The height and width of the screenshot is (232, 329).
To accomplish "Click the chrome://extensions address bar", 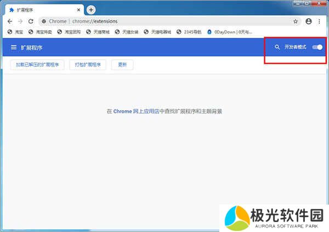I will [x=164, y=21].
